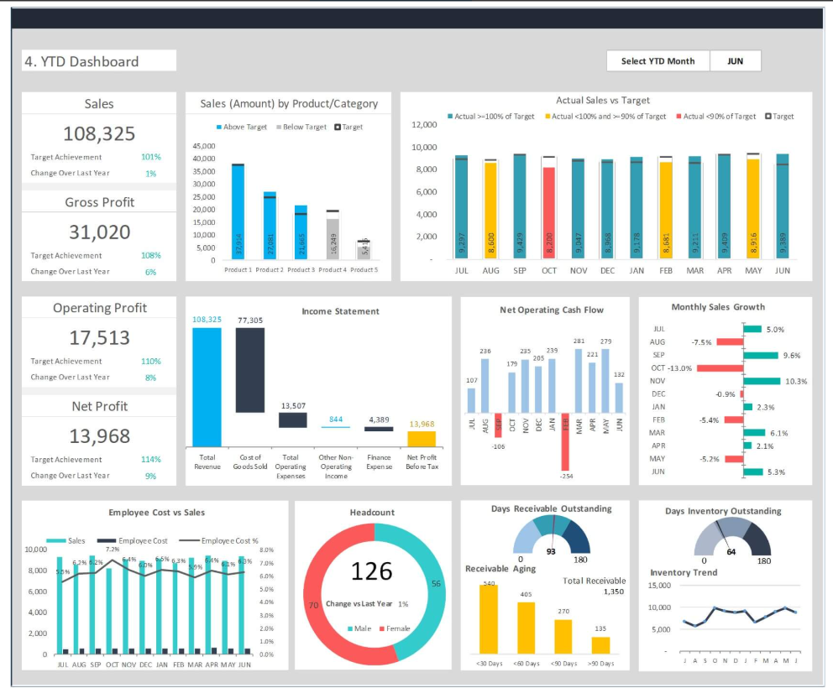Click the Days Inventory Outstanding gauge
Screen dimensions: 833x688
[732, 539]
